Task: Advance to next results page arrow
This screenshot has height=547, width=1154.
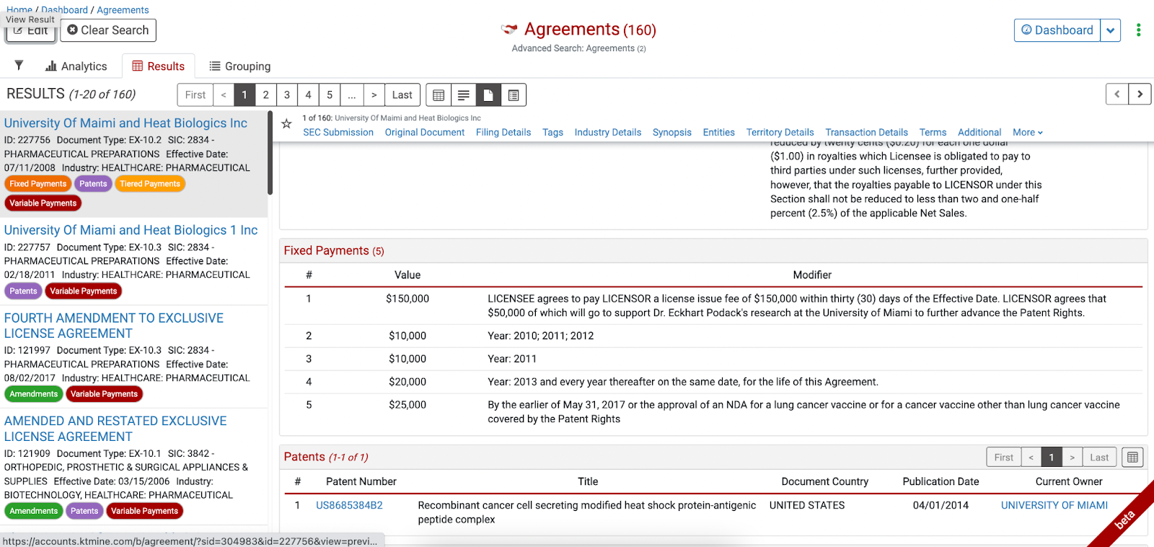Action: (x=374, y=95)
